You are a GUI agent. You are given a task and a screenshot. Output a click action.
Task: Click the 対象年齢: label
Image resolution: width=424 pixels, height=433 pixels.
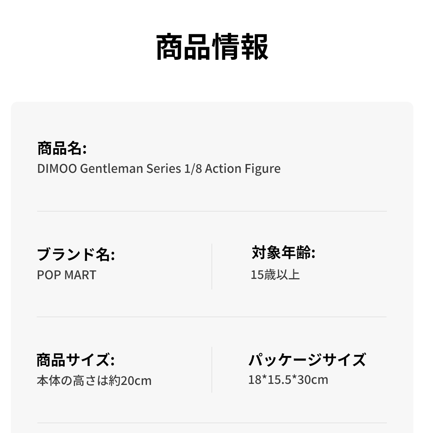[x=283, y=253]
